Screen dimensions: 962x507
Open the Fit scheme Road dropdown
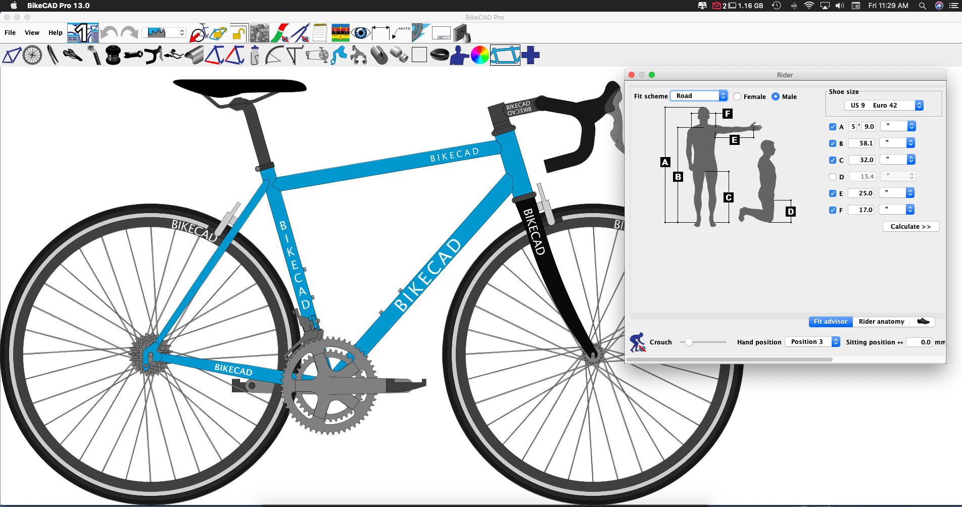click(699, 96)
